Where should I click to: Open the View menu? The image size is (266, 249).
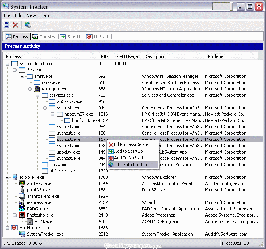click(x=31, y=15)
